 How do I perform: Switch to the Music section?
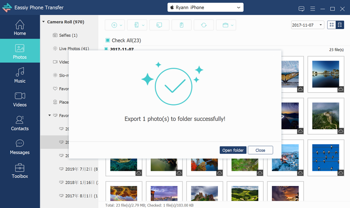pyautogui.click(x=20, y=76)
